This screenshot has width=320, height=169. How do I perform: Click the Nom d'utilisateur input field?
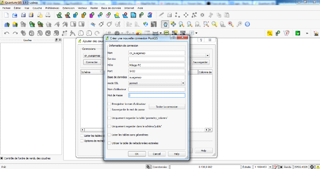157,89
